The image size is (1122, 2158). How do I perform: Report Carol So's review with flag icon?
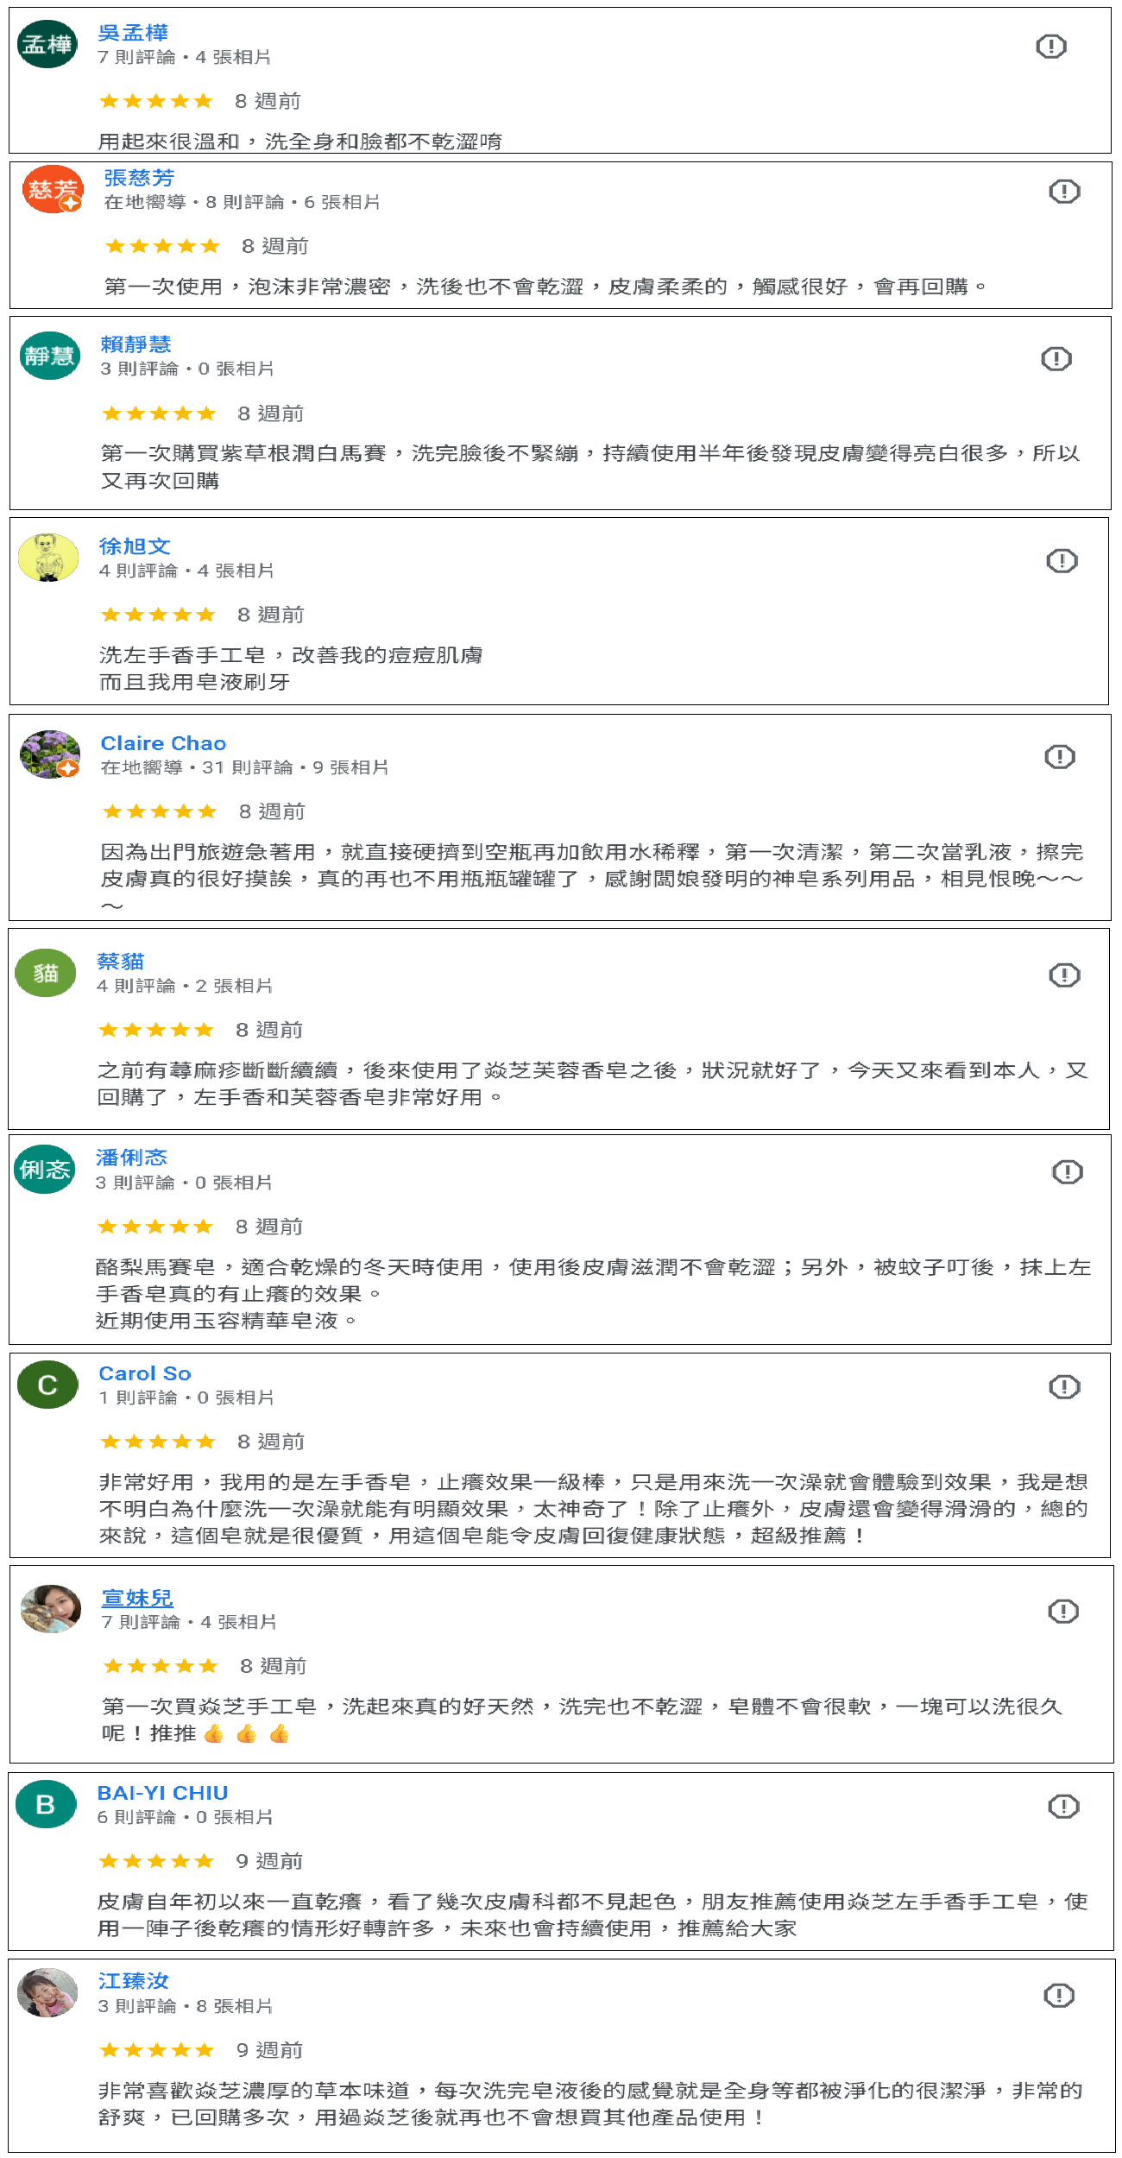coord(1064,1387)
